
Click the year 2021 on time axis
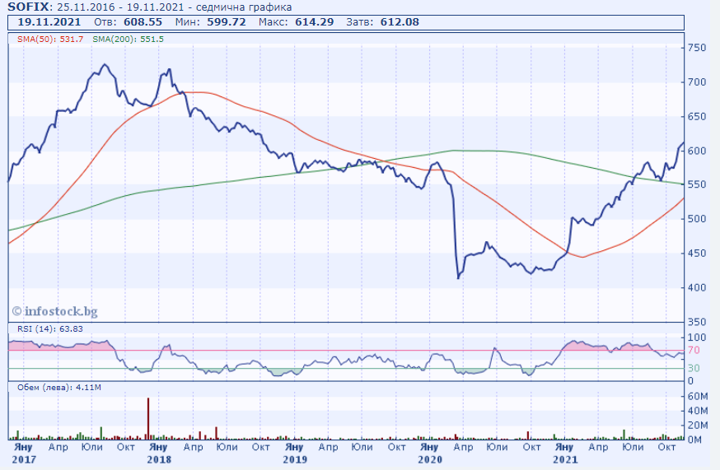565,459
